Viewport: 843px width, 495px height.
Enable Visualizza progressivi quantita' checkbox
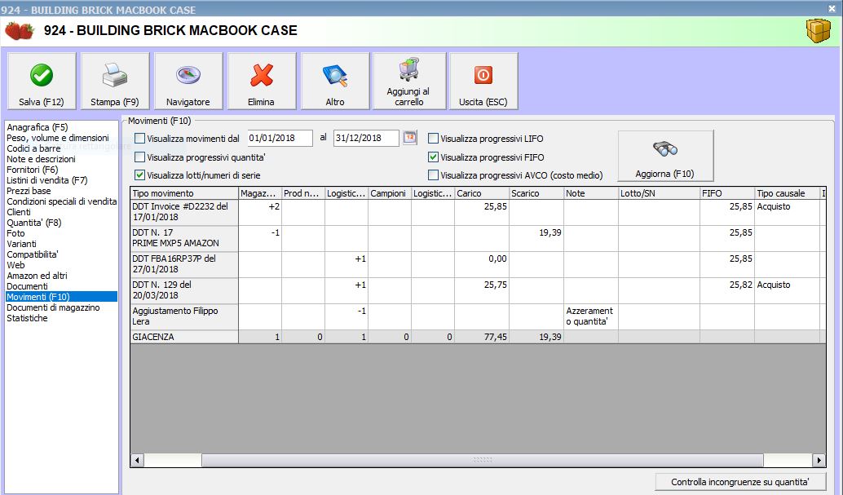point(139,157)
